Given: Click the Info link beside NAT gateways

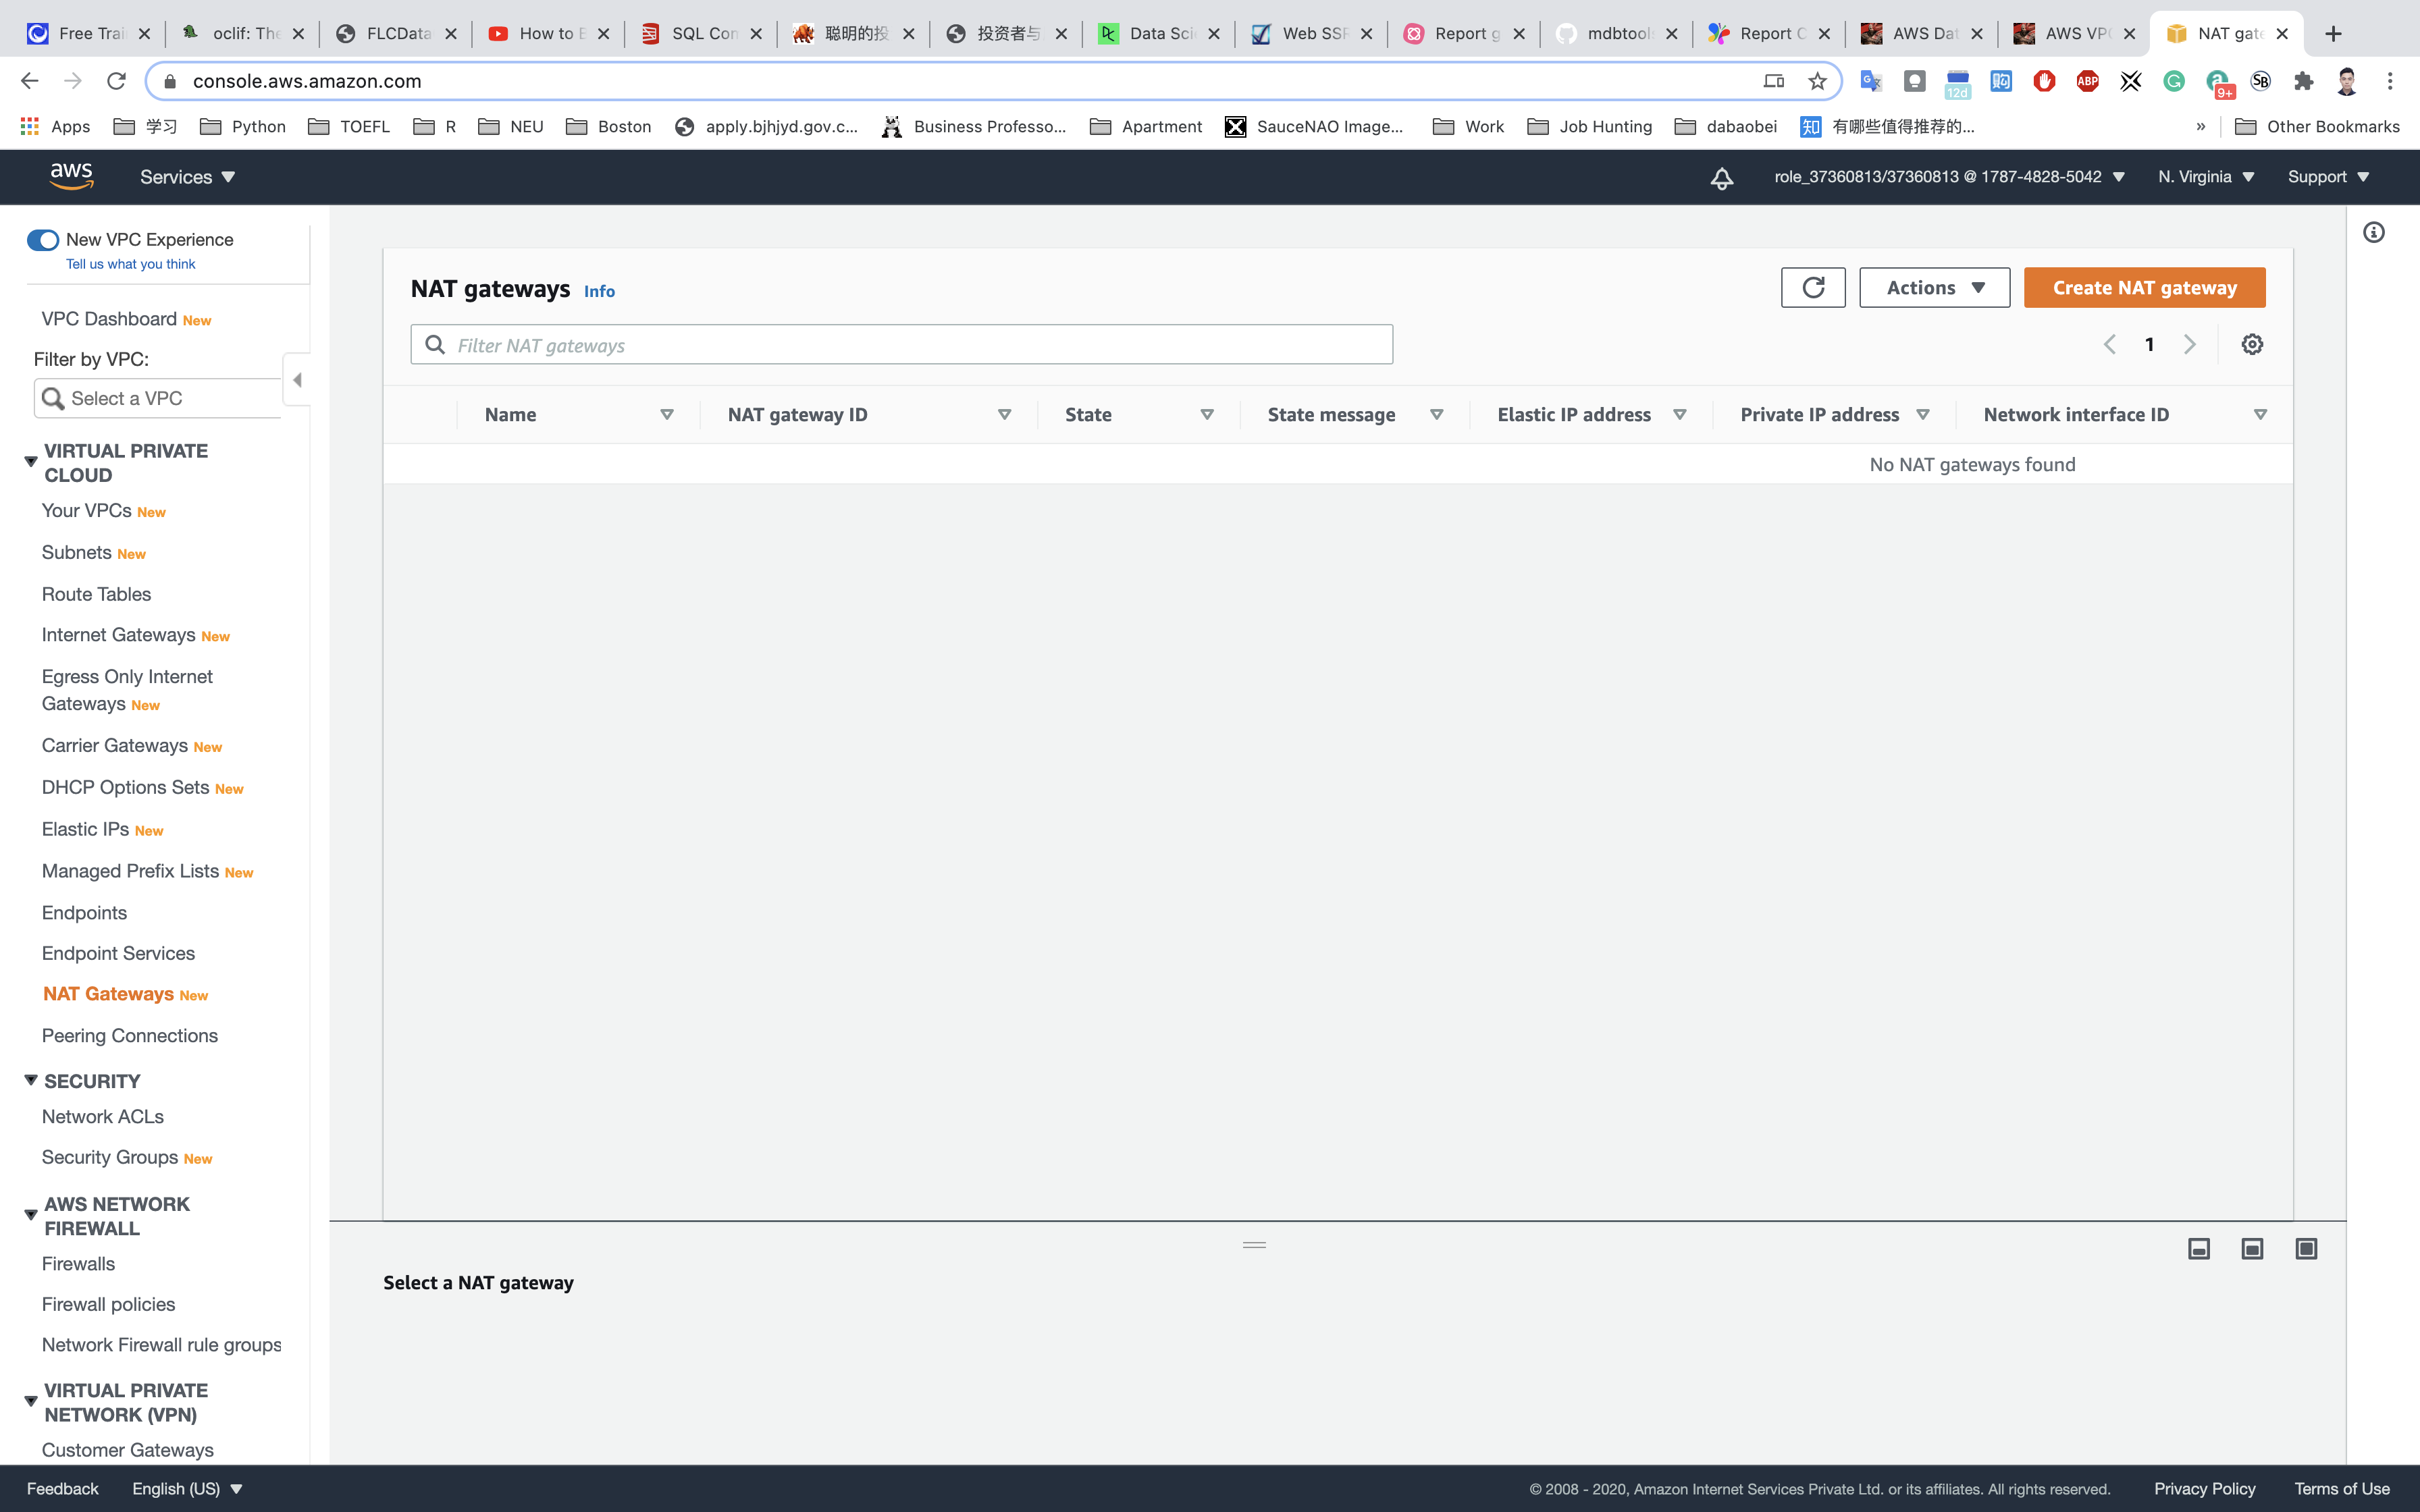Looking at the screenshot, I should (x=599, y=291).
